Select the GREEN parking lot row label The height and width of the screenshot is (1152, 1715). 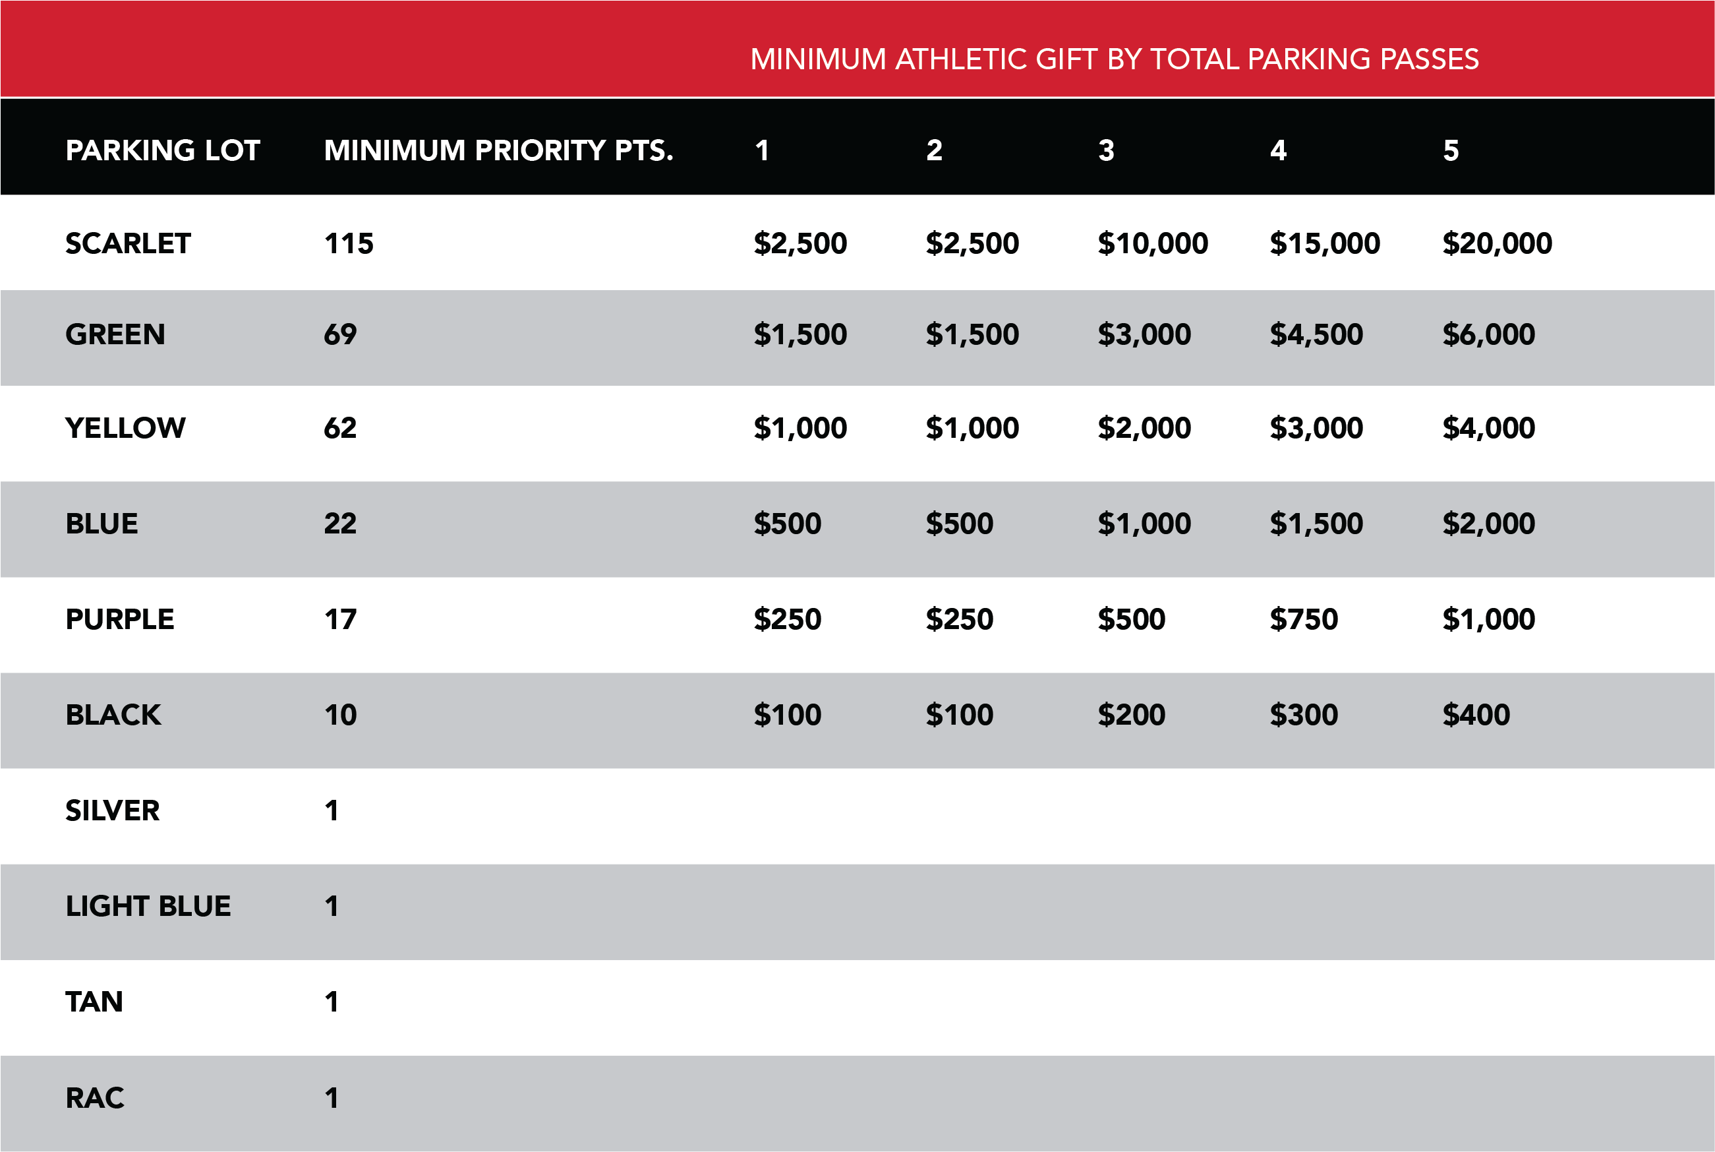[x=115, y=334]
